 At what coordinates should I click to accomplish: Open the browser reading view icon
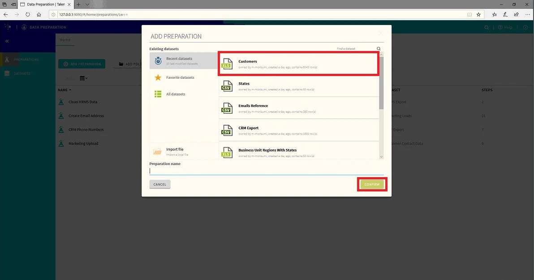click(469, 15)
